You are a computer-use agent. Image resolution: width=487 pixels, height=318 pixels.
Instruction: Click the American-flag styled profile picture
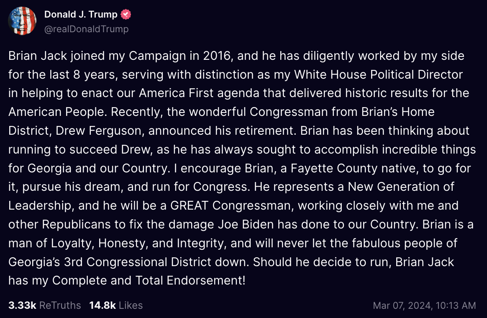click(x=22, y=21)
